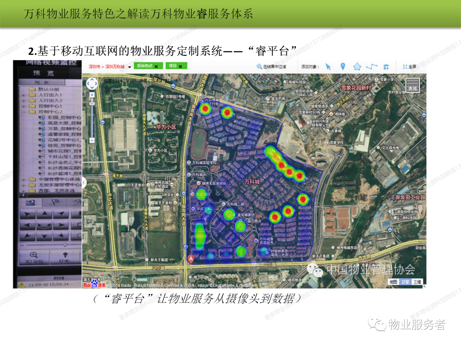
Task: Click the Baidu map logo
Action: (94, 284)
